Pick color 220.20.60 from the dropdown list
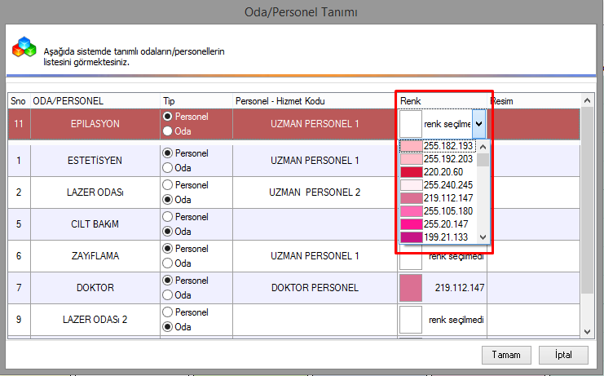This screenshot has height=376, width=604. click(442, 172)
